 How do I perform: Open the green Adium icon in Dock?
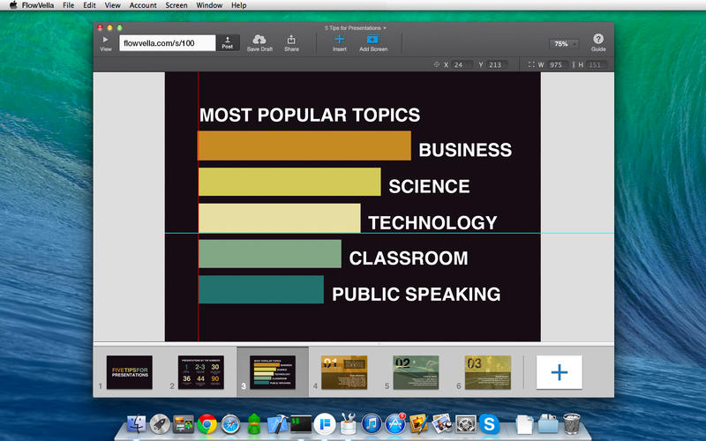(254, 424)
